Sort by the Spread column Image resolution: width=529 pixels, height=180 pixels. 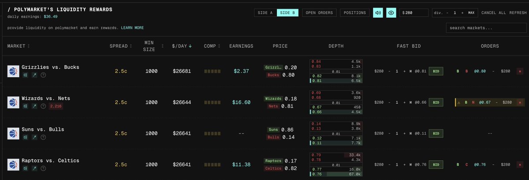coord(121,46)
